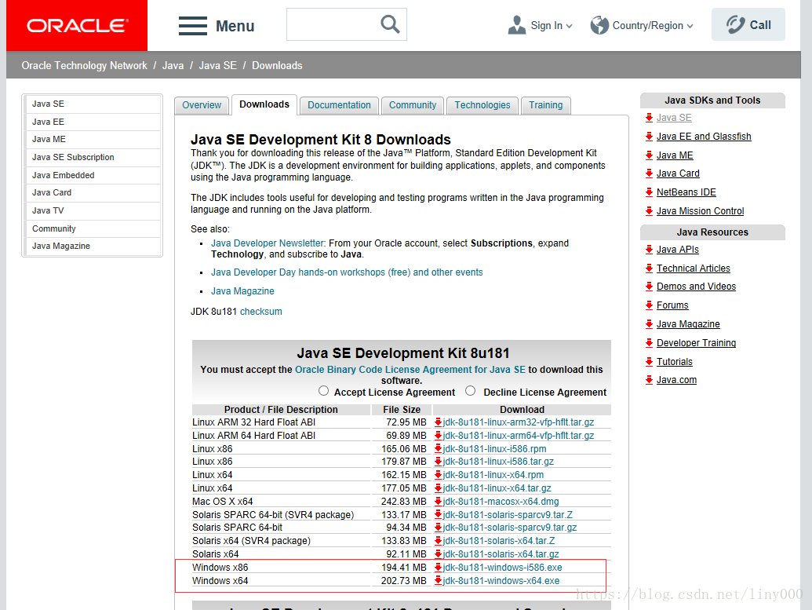The width and height of the screenshot is (812, 610).
Task: Click the Java Magazine link under See also
Action: pos(242,291)
